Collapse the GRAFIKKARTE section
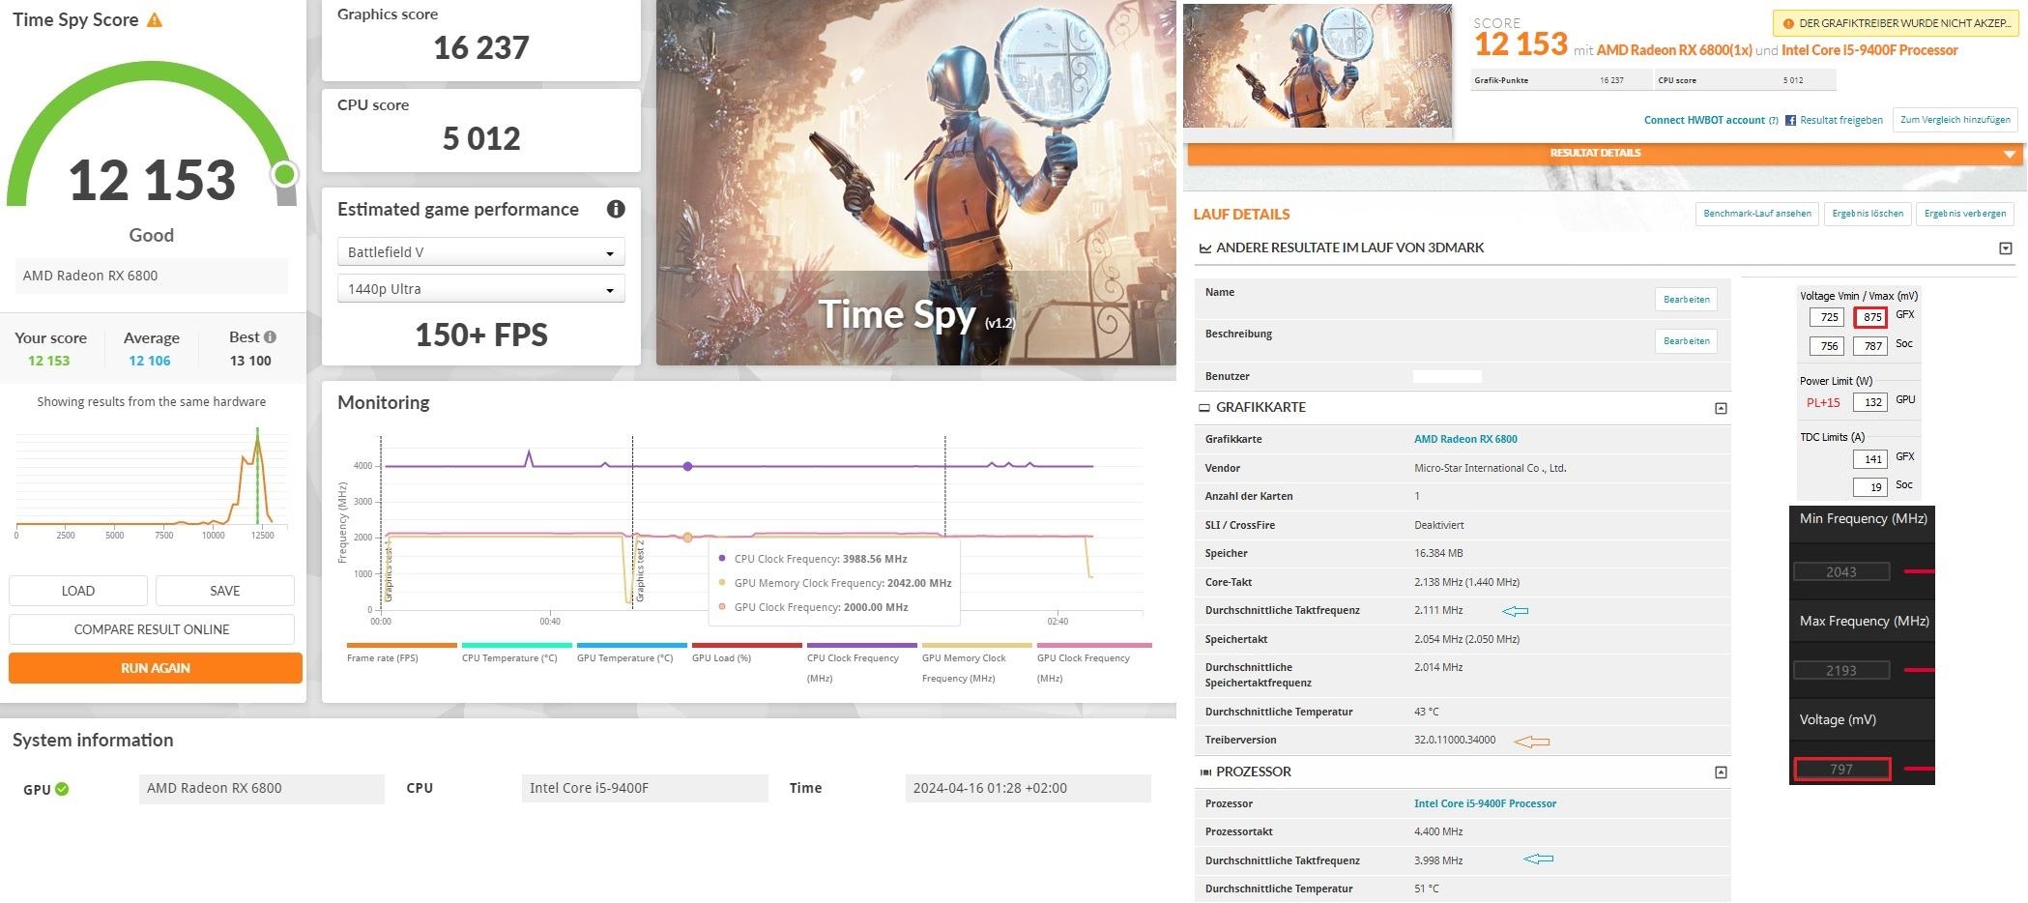Viewport: 2028px width, 903px height. coord(1721,408)
